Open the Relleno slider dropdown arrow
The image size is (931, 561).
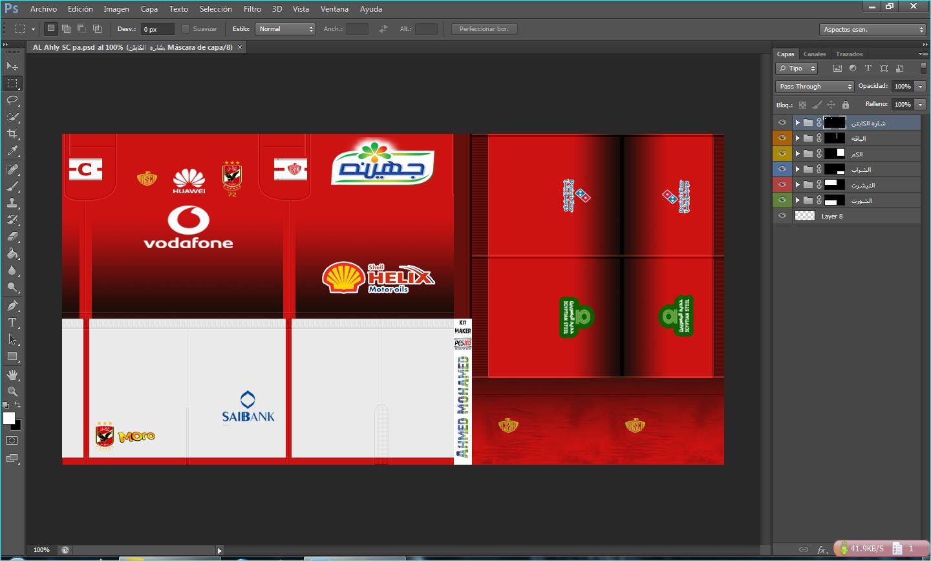(920, 104)
